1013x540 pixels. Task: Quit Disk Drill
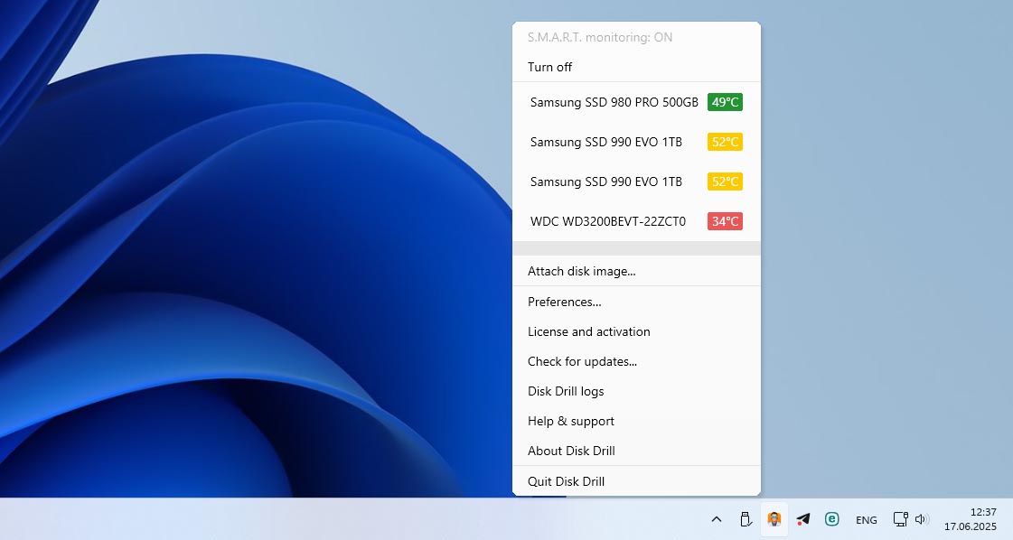click(566, 481)
